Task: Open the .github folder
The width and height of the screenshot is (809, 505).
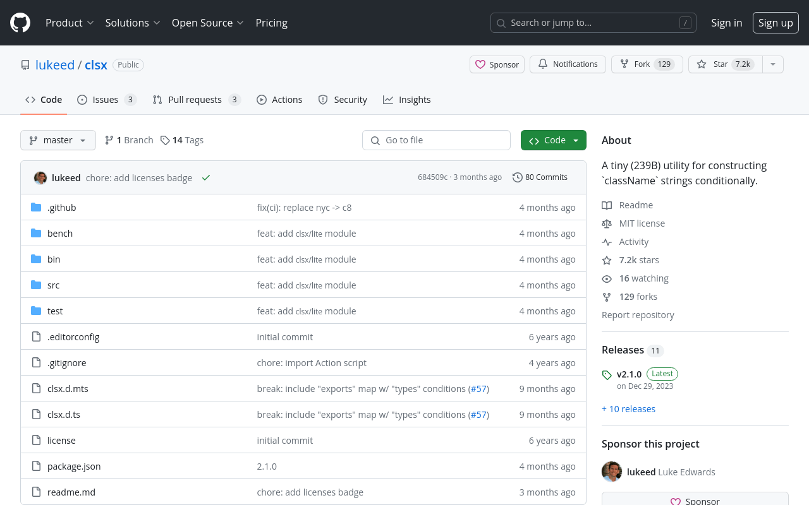Action: (61, 208)
